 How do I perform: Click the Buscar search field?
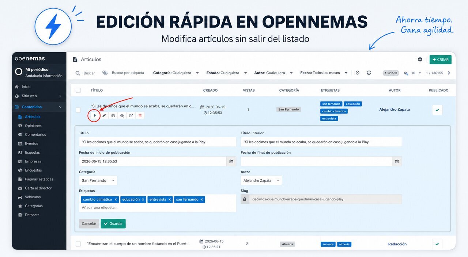(89, 73)
